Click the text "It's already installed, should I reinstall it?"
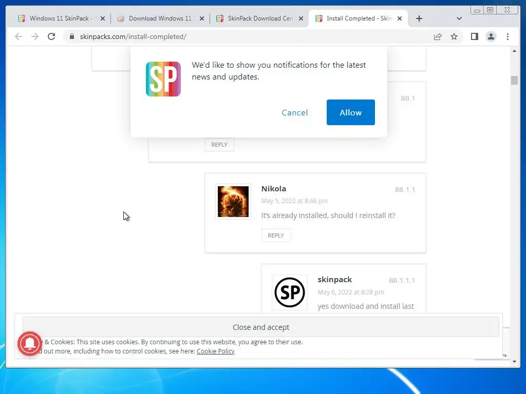526x394 pixels. (328, 215)
